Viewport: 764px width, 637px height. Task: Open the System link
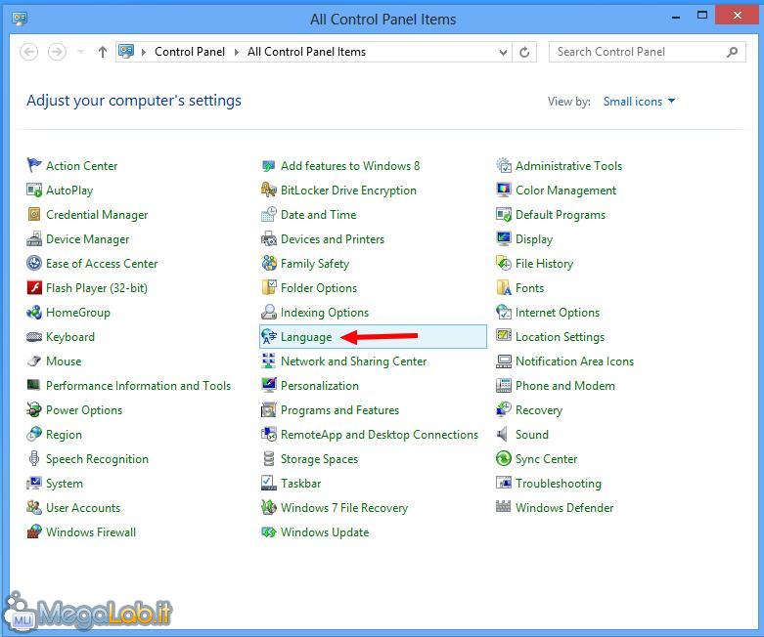(65, 484)
